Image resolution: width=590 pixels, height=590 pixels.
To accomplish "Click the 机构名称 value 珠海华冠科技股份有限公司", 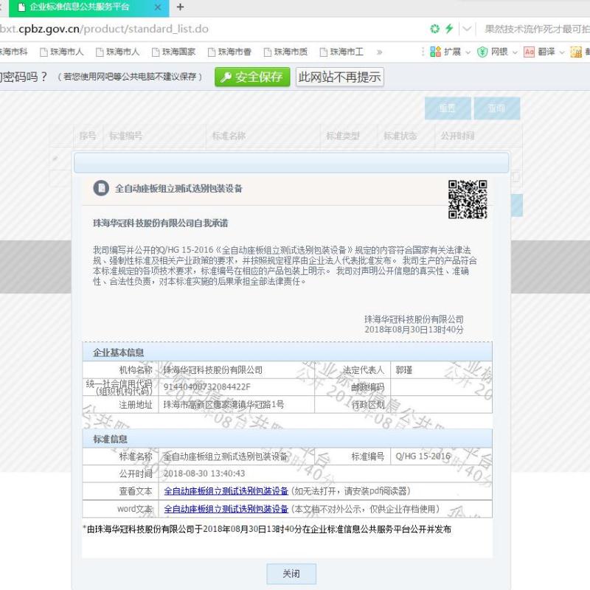I will click(x=213, y=370).
